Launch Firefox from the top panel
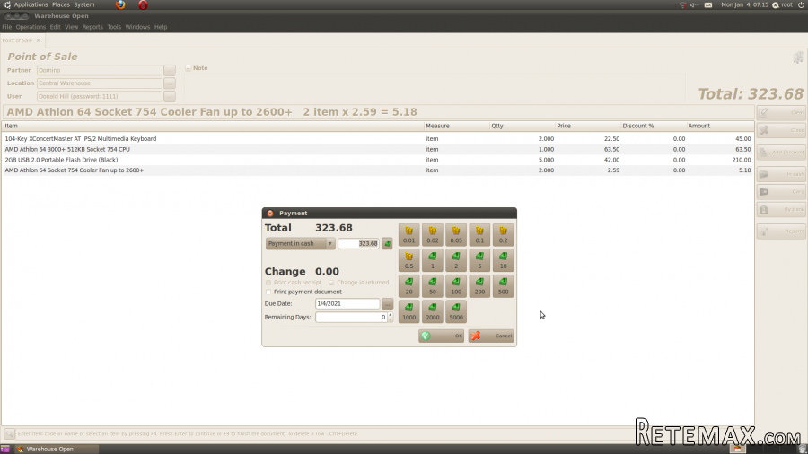This screenshot has width=808, height=454. (x=120, y=4)
